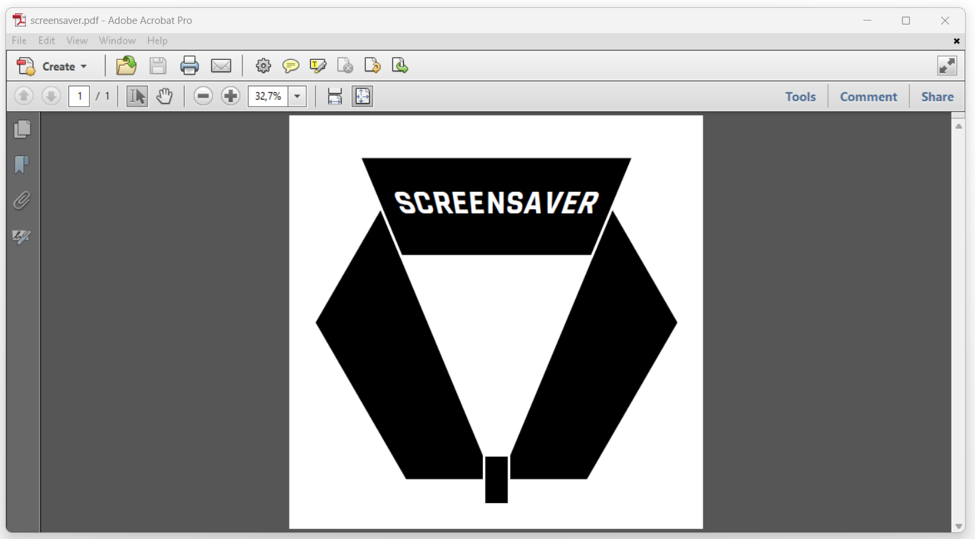
Task: Open the zoom level dropdown
Action: click(297, 96)
